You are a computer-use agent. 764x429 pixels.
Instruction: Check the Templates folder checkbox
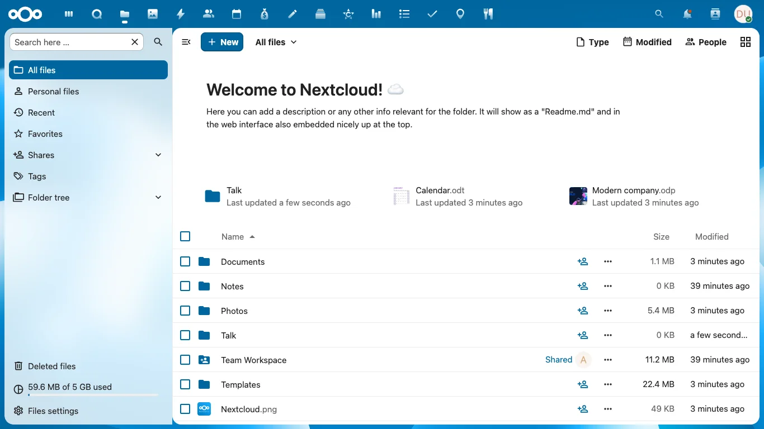[185, 384]
